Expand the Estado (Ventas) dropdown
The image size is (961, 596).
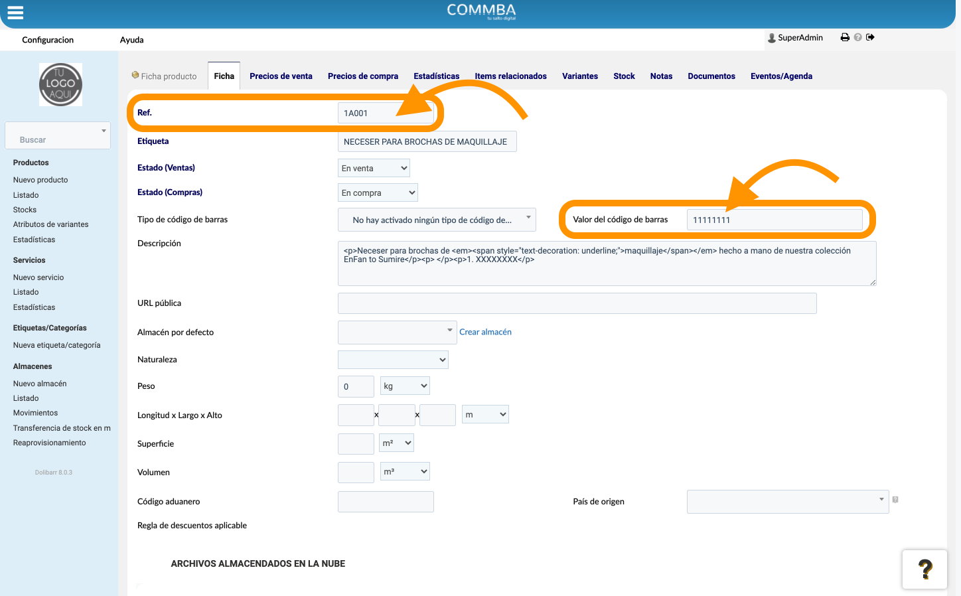pos(374,168)
